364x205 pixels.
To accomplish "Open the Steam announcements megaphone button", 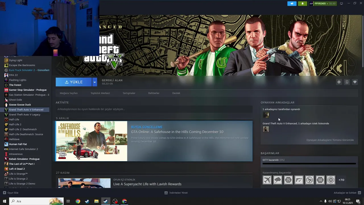I will click(x=292, y=3).
